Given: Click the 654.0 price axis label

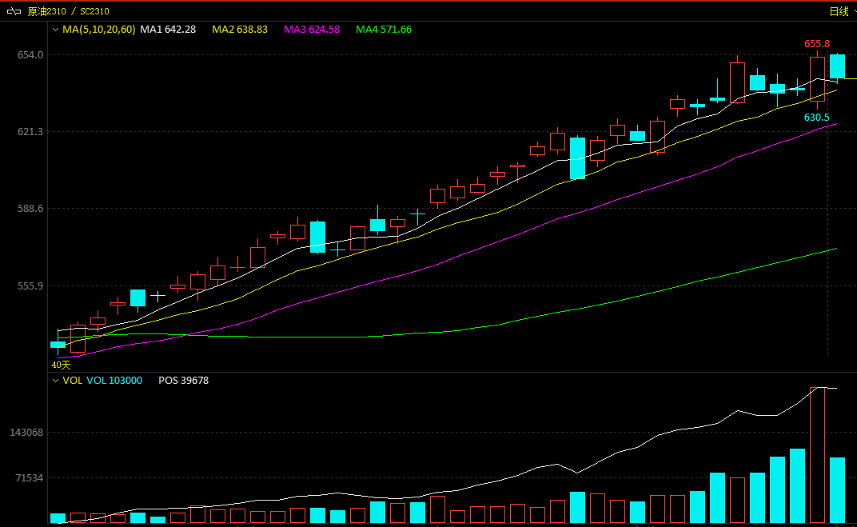Looking at the screenshot, I should coord(30,55).
